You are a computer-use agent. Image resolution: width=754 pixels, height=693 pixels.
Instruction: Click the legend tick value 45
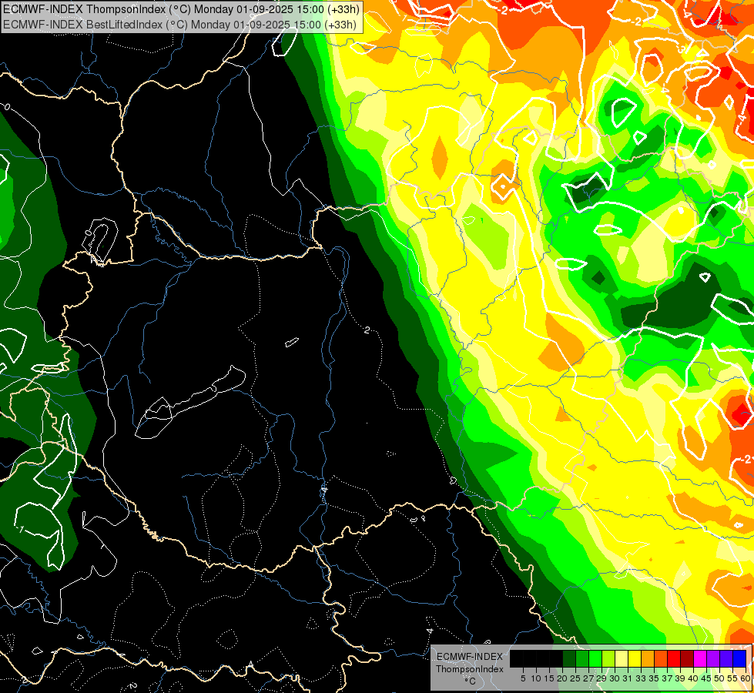pos(707,678)
